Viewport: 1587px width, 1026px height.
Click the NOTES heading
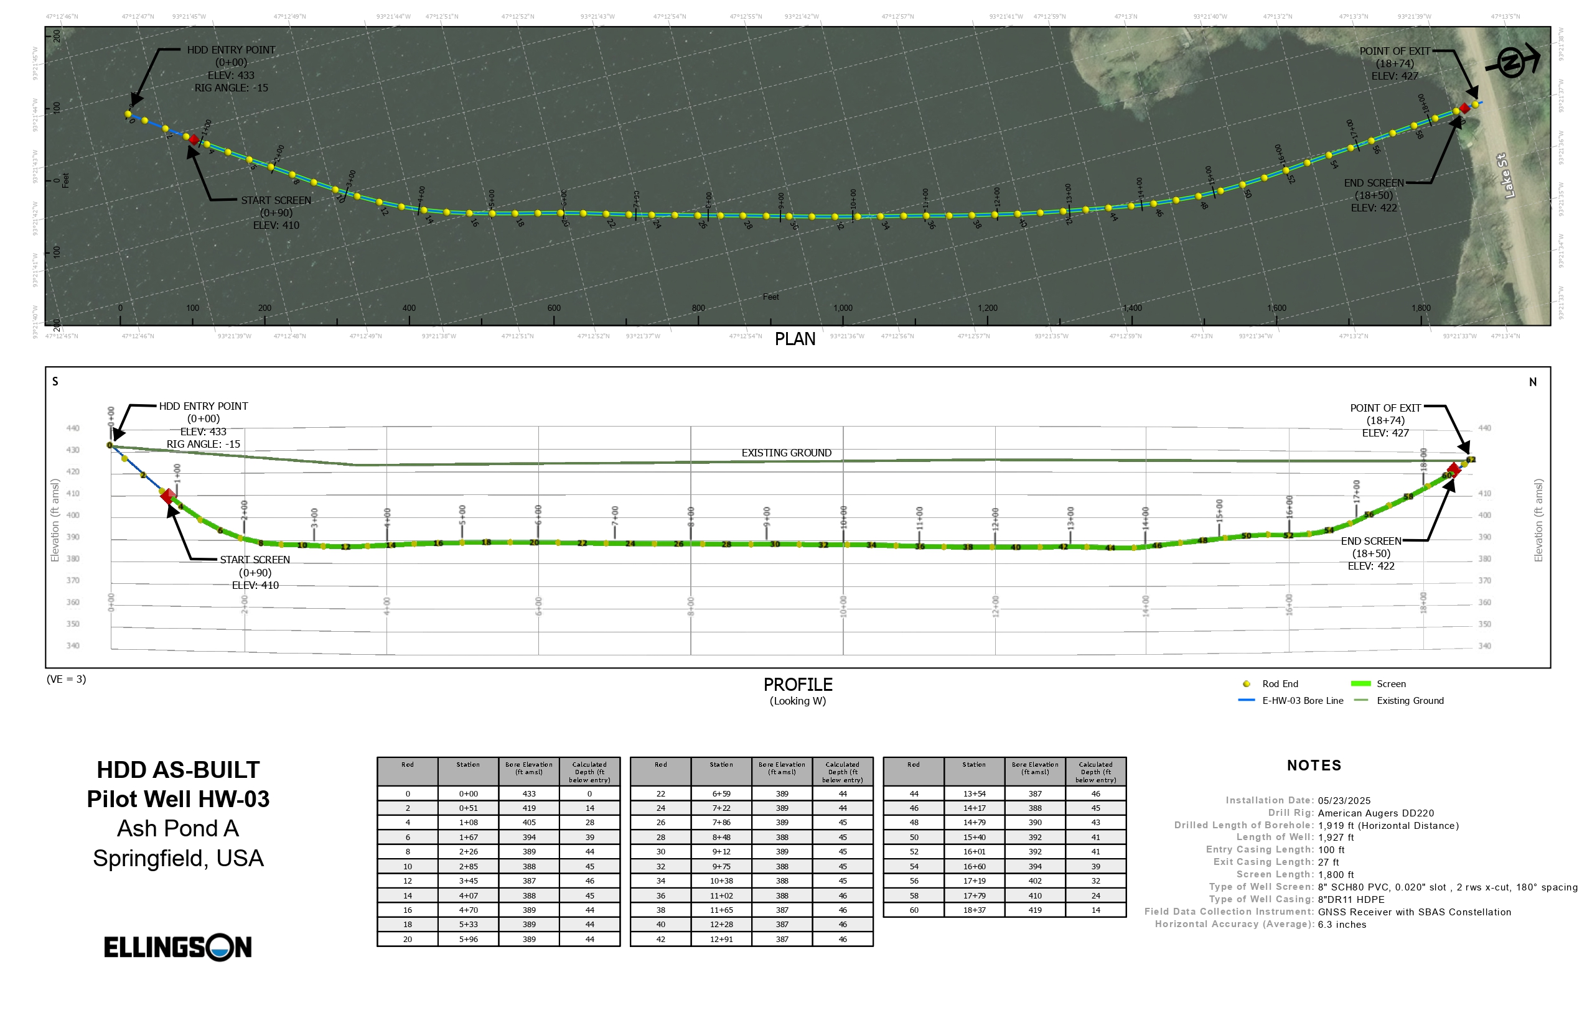click(1314, 765)
